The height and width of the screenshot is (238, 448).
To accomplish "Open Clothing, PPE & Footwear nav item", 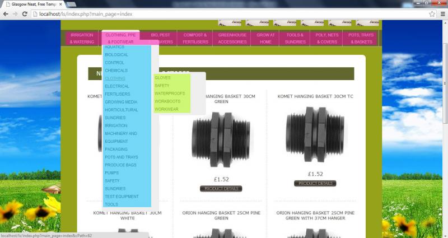I will (120, 38).
